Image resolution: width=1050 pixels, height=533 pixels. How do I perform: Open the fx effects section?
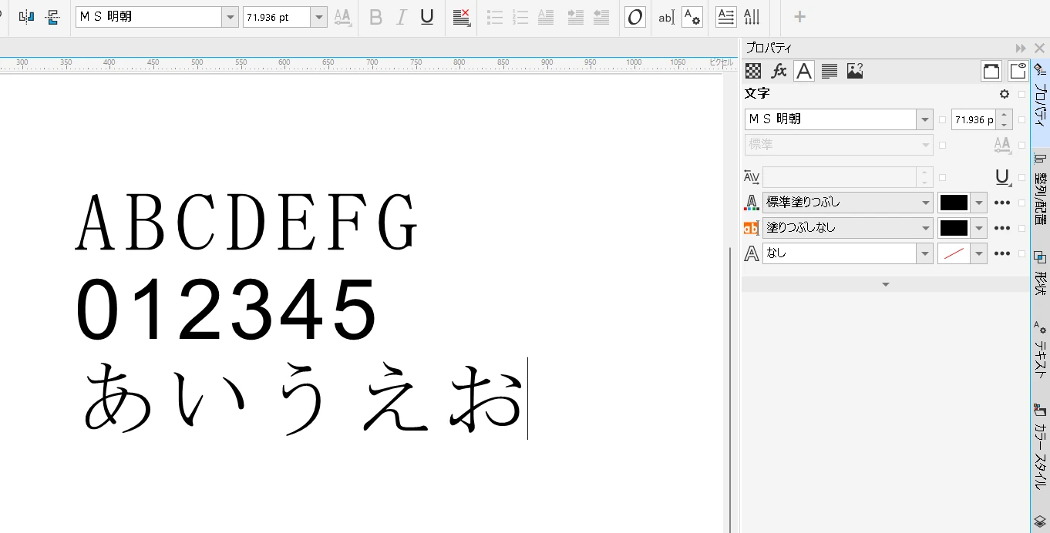779,72
